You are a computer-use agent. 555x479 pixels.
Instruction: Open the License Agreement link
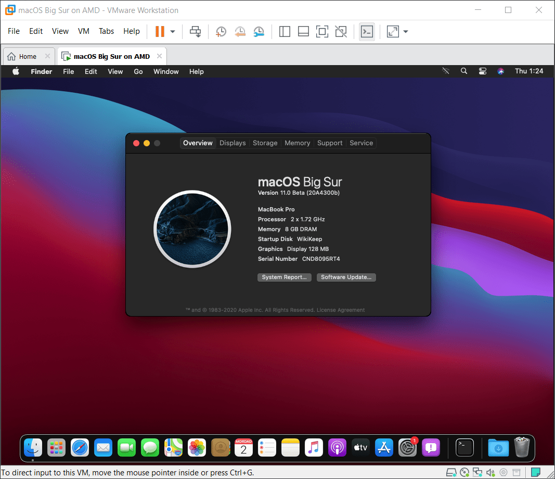pyautogui.click(x=341, y=310)
